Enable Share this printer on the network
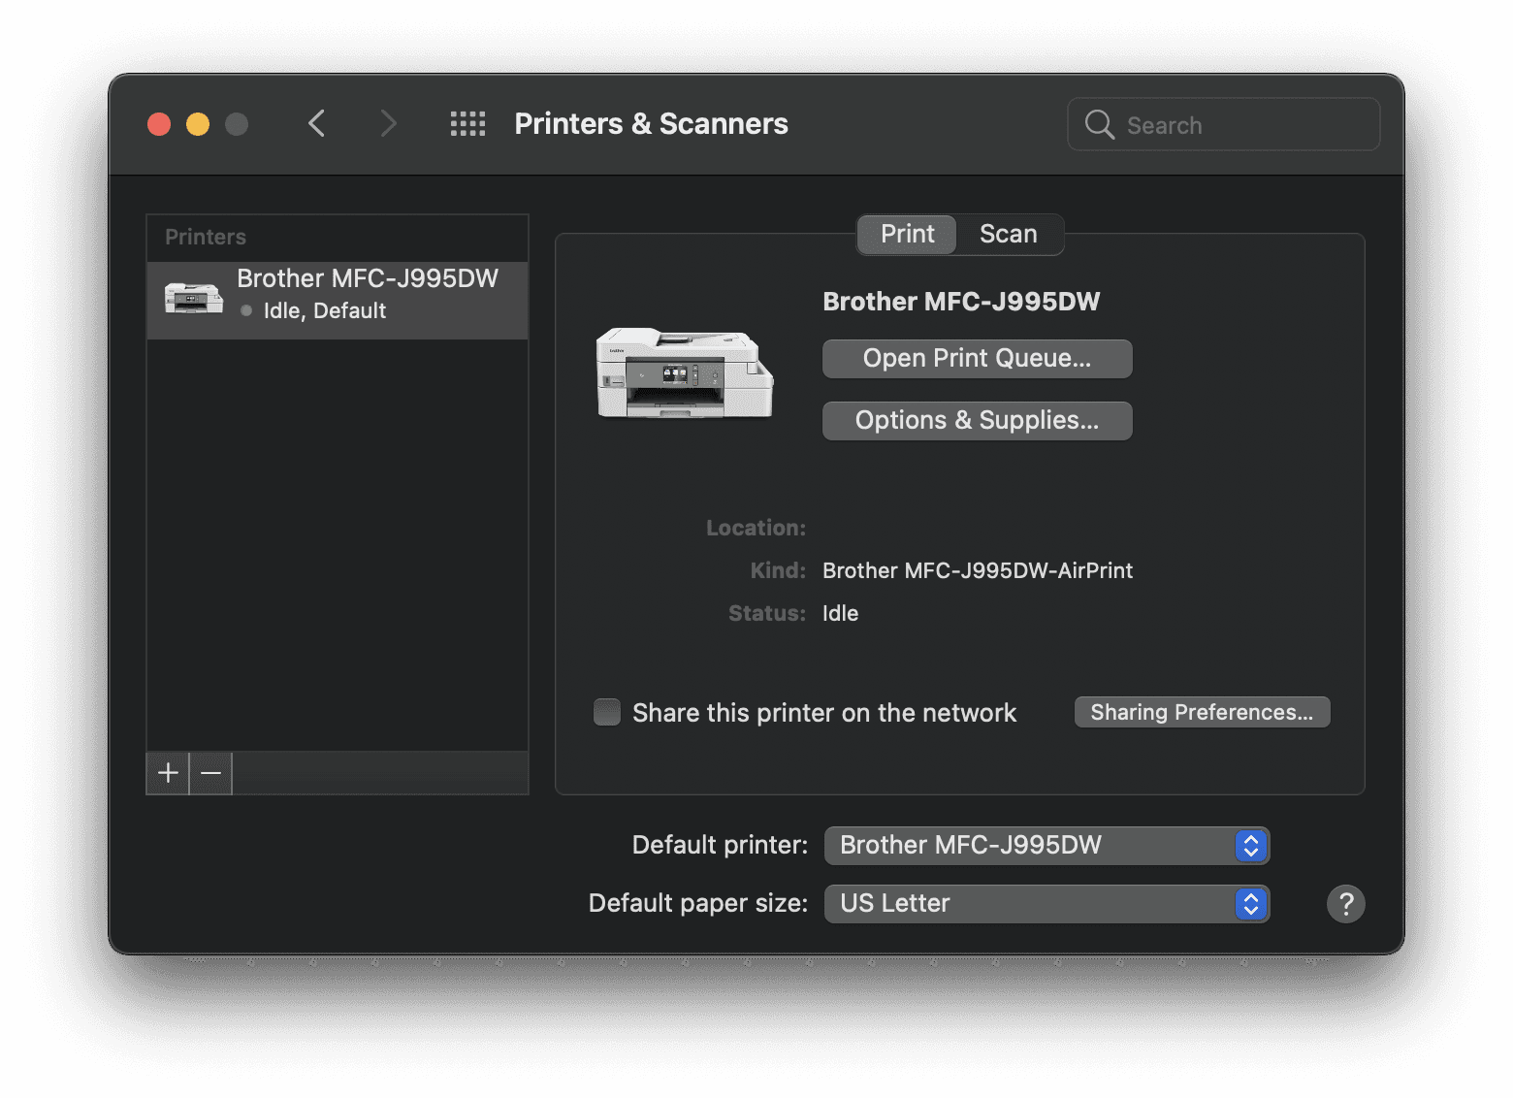 click(x=607, y=713)
